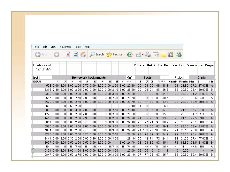Screen dimensions: 230x172
Task: Open the History clock icon
Action: tap(129, 54)
